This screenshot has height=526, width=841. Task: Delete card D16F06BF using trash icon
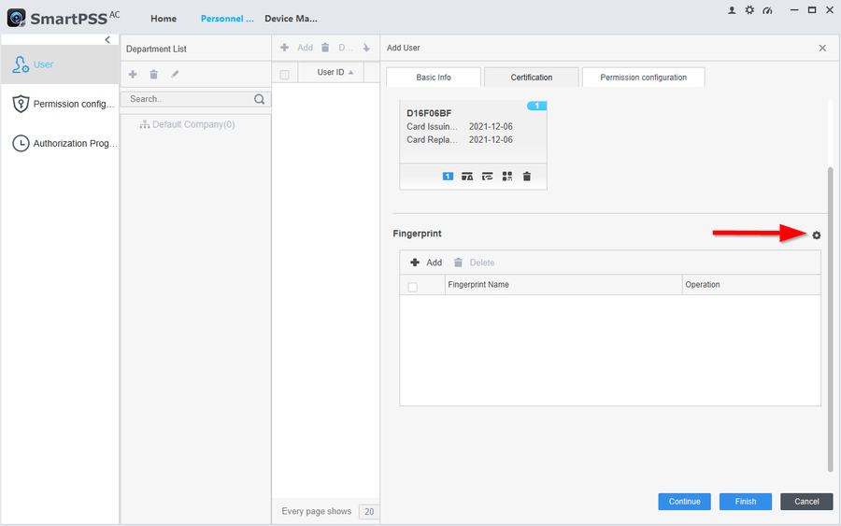click(x=527, y=176)
